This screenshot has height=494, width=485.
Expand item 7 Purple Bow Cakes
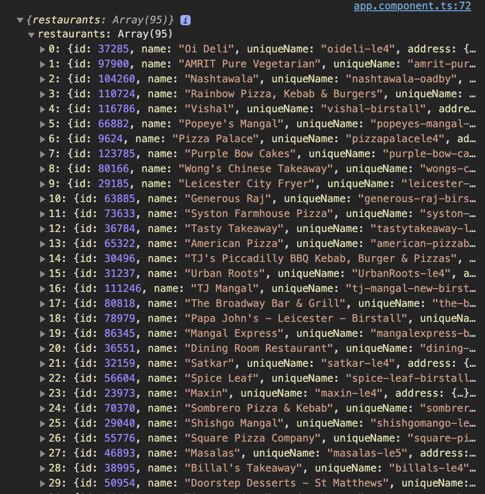[43, 154]
